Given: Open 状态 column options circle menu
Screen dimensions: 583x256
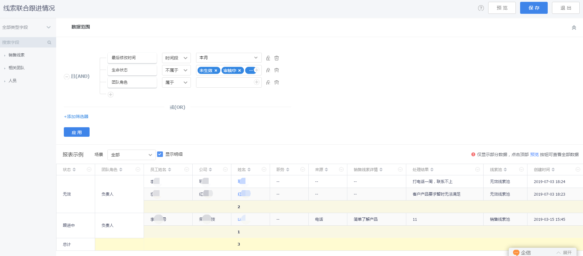Looking at the screenshot, I should coord(89,170).
